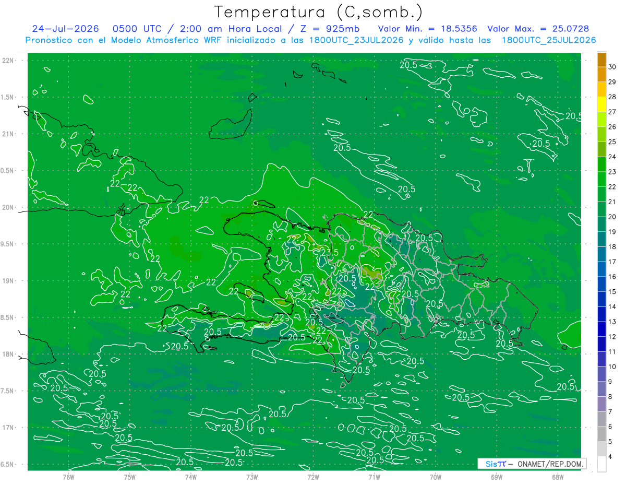Click the legend swatch between 28 and 29
Viewport: 626px width, 484px height.
click(x=601, y=89)
